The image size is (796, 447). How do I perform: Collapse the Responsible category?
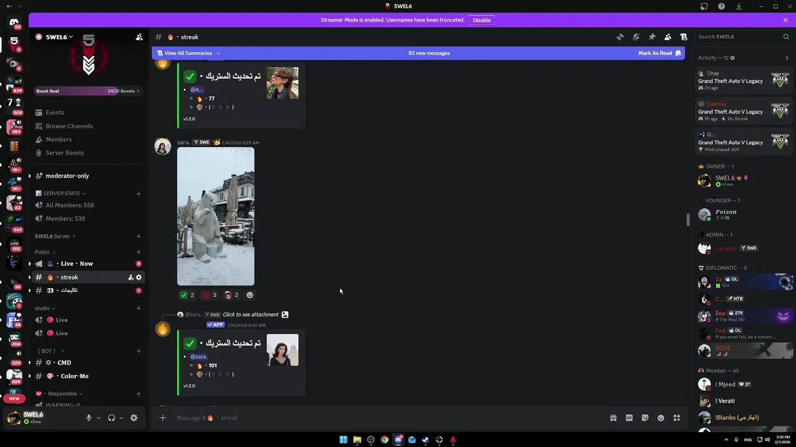pos(59,394)
